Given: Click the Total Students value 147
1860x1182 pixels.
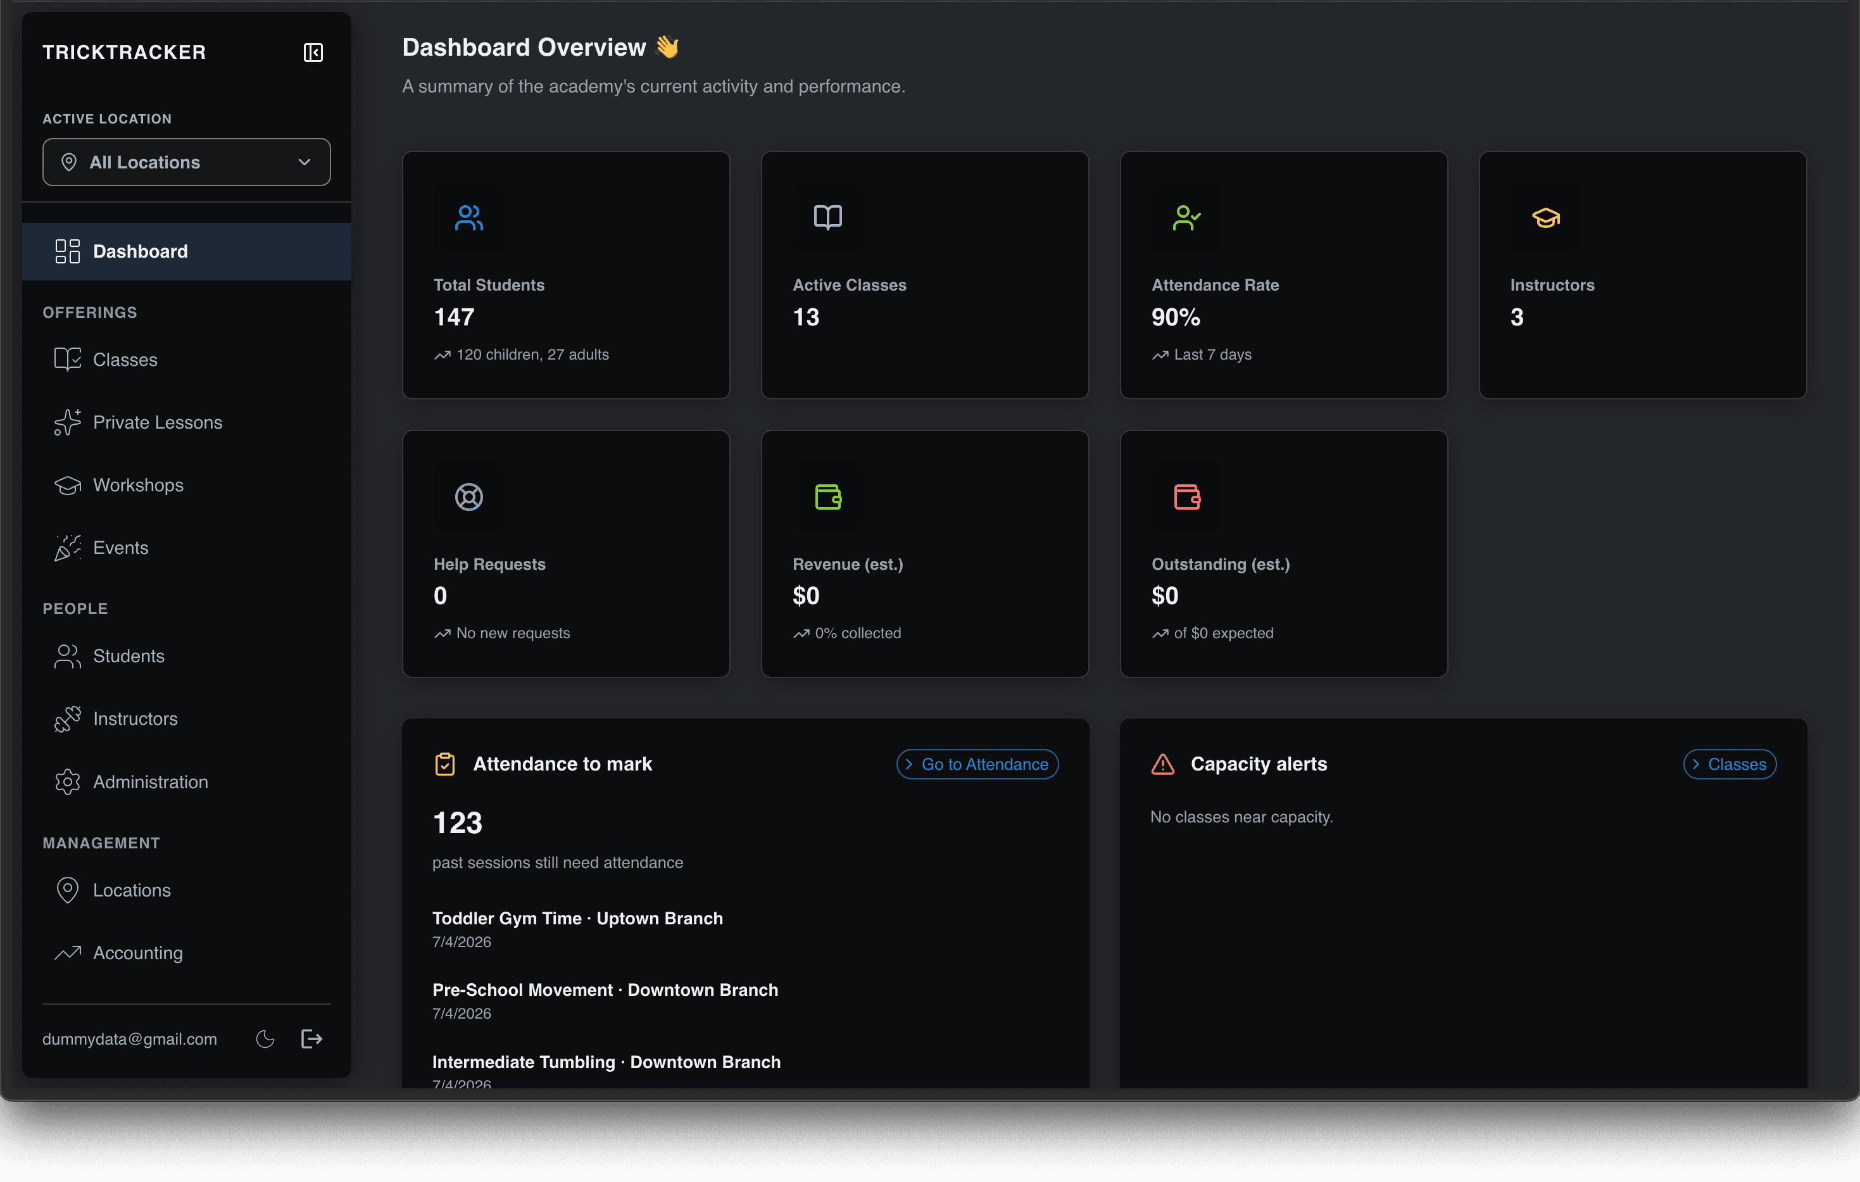Looking at the screenshot, I should coord(454,317).
